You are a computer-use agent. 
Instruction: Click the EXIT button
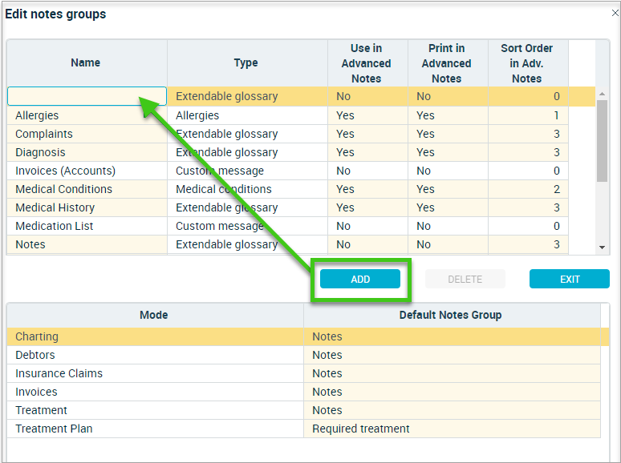(x=569, y=279)
